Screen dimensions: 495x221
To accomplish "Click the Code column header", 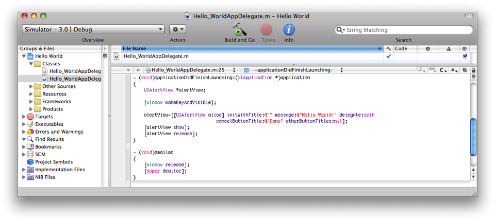I will coord(405,48).
